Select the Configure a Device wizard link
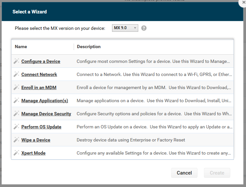Viewport: 246px width, 187px height. [x=41, y=61]
